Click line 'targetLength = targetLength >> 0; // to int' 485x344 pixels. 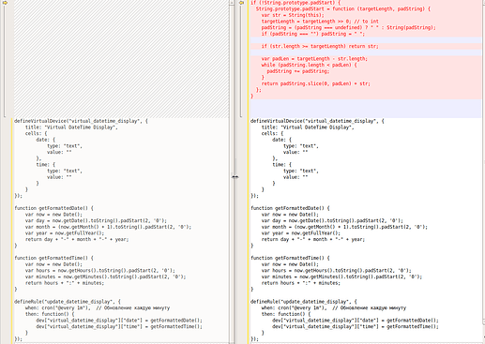tap(320, 22)
